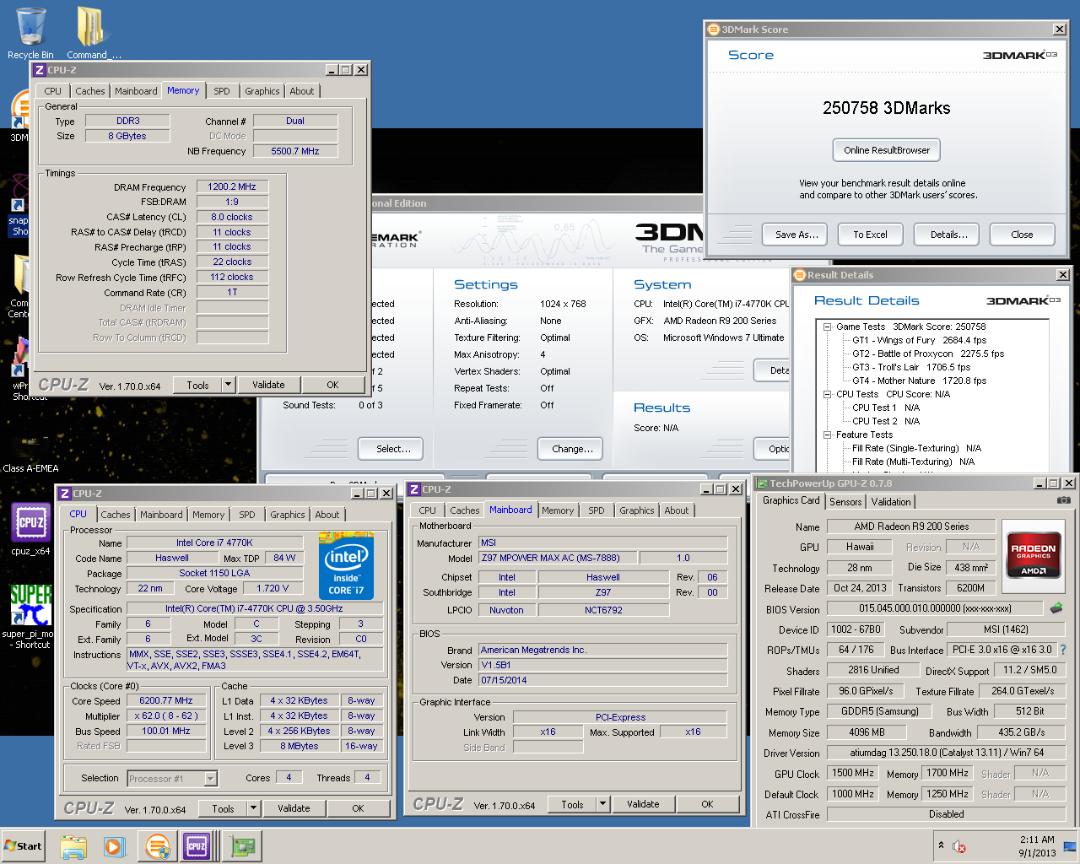Viewport: 1080px width, 864px height.
Task: Open the Command_ folder on the desktop
Action: tap(92, 32)
